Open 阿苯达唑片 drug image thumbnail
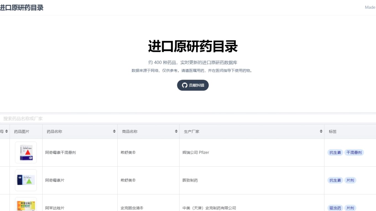Image resolution: width=376 pixels, height=211 pixels. 26,204
